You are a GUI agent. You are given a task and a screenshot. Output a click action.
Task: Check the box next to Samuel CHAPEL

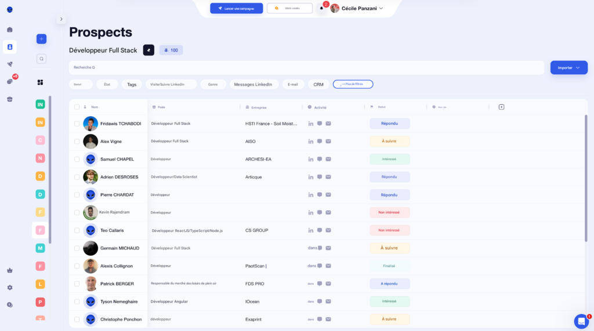pos(77,159)
